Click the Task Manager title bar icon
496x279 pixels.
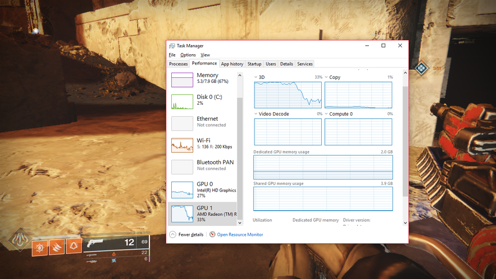point(172,46)
